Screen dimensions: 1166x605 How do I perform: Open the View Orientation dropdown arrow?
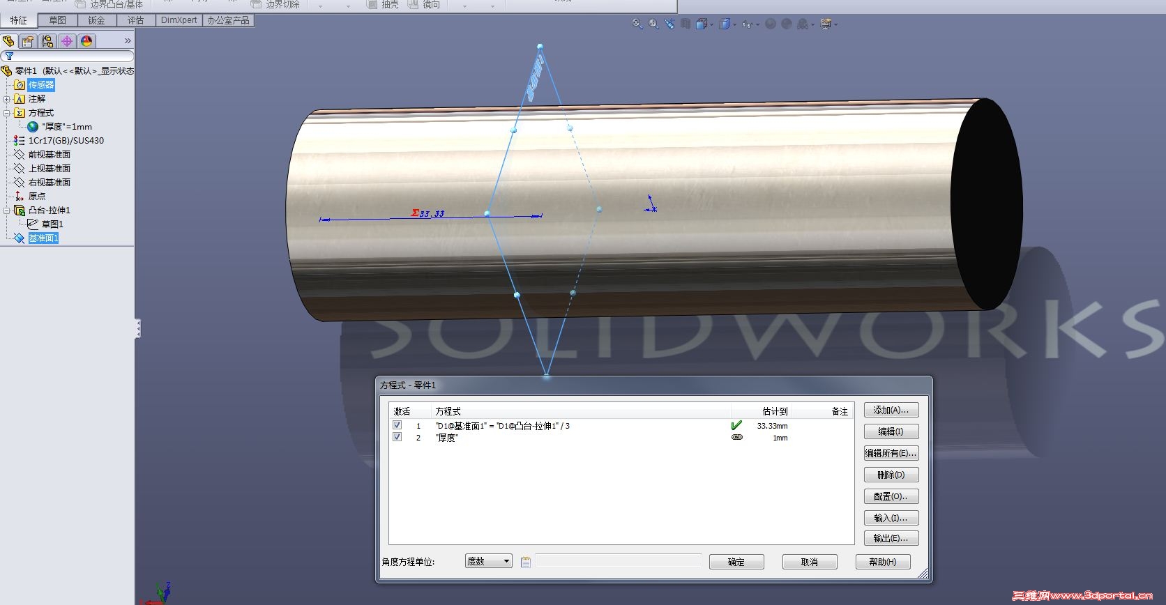(711, 25)
